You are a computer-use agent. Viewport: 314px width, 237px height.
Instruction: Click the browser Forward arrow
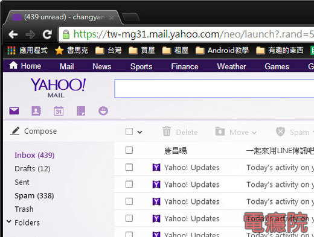tap(30, 34)
